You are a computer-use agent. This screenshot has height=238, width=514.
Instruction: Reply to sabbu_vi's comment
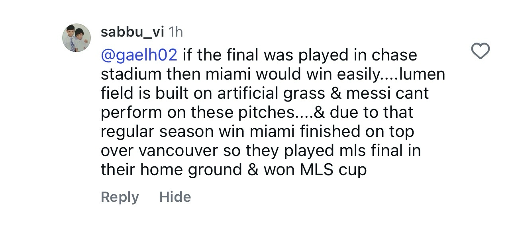tap(120, 197)
